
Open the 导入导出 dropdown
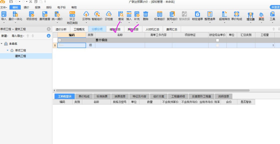click(18, 36)
